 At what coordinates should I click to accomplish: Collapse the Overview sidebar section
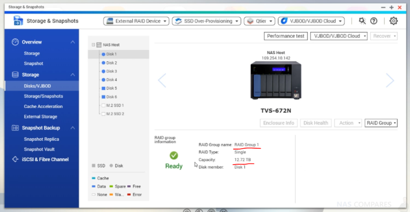[x=72, y=42]
